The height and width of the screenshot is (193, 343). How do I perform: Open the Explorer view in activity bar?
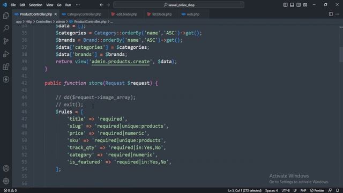click(6, 16)
